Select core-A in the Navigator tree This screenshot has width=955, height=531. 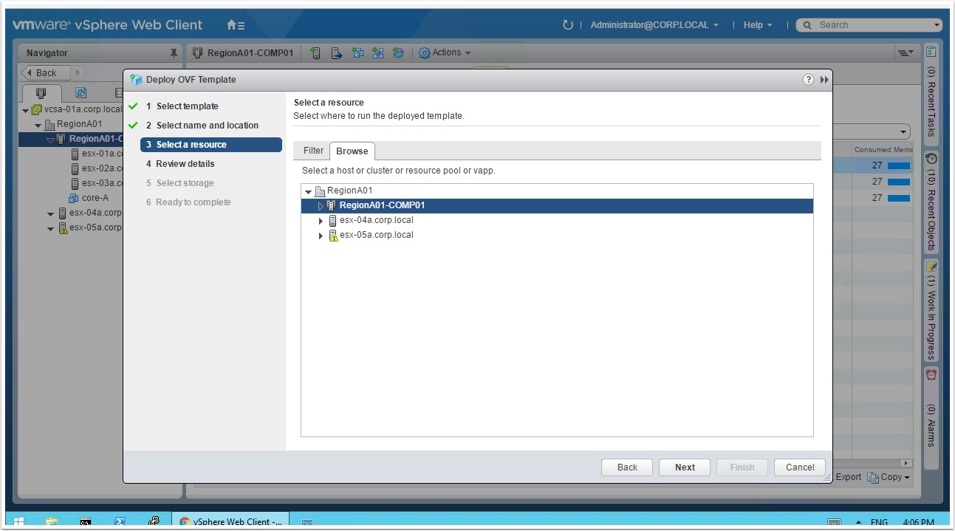[x=95, y=198]
